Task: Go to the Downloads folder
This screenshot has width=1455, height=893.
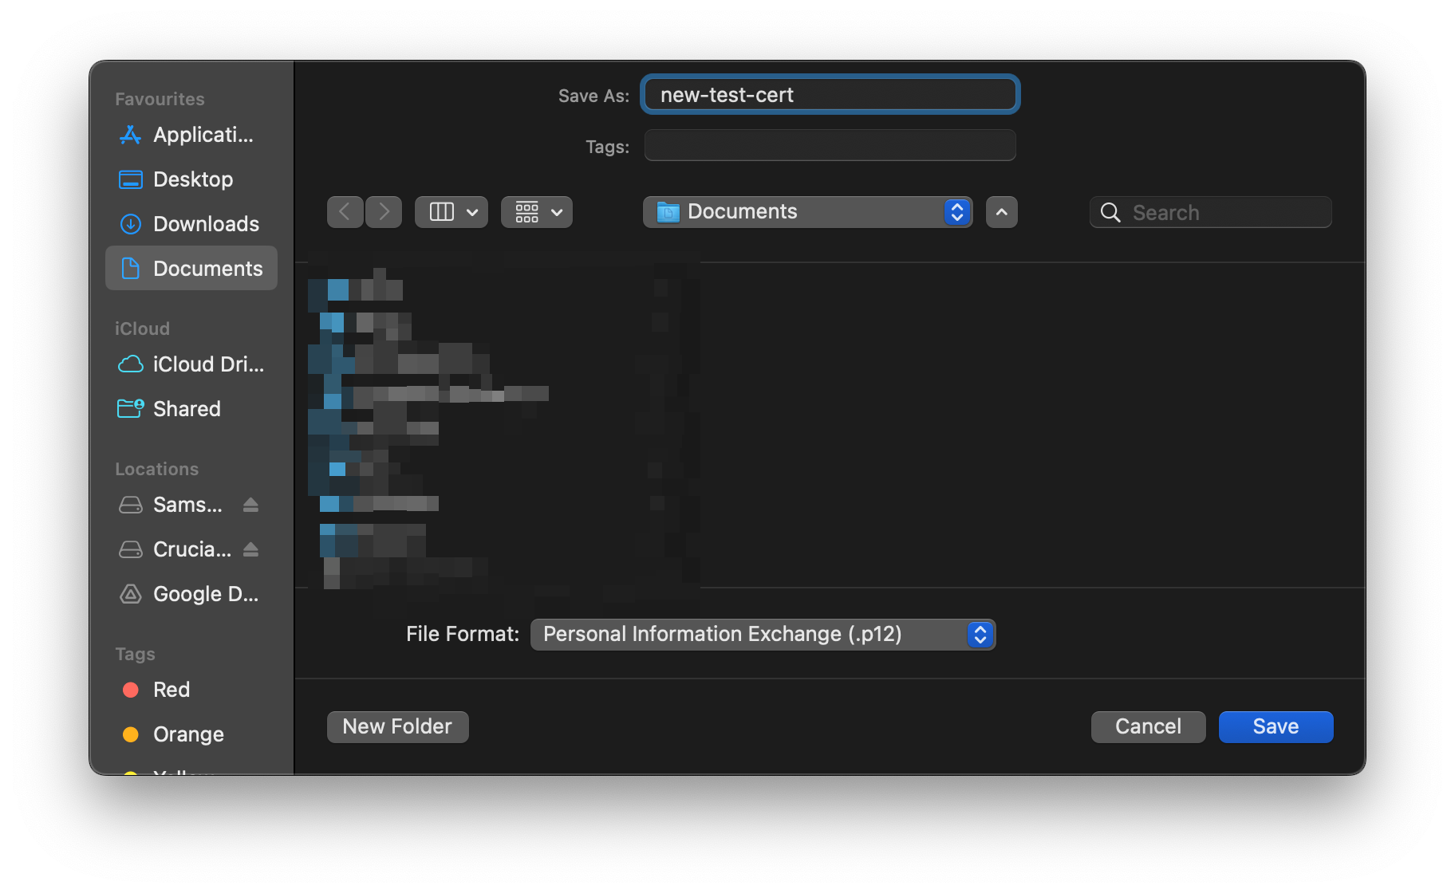Action: click(x=205, y=223)
